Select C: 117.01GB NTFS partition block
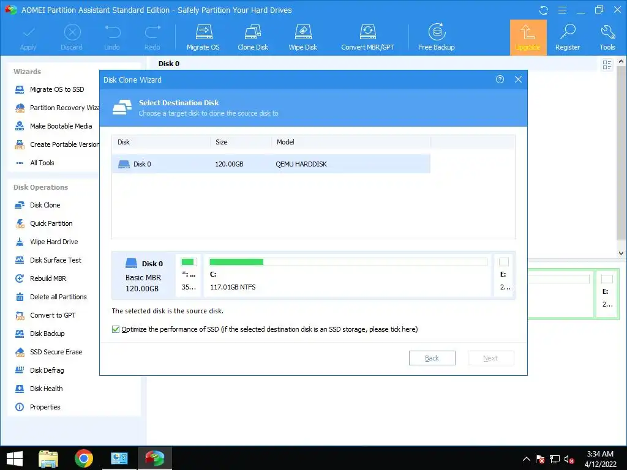Viewport: 627px width, 470px height. pyautogui.click(x=347, y=275)
